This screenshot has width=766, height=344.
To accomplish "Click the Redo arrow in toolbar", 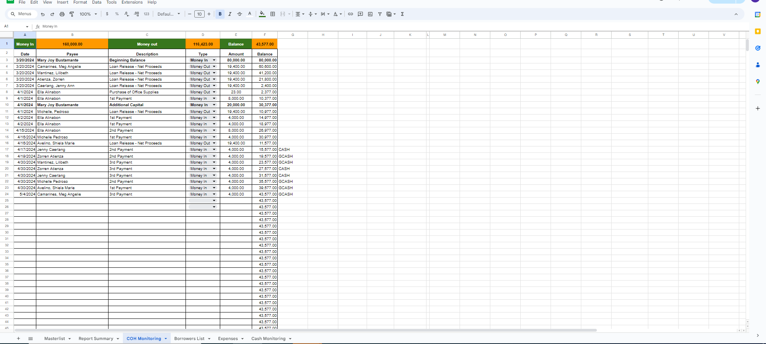I will coord(52,14).
